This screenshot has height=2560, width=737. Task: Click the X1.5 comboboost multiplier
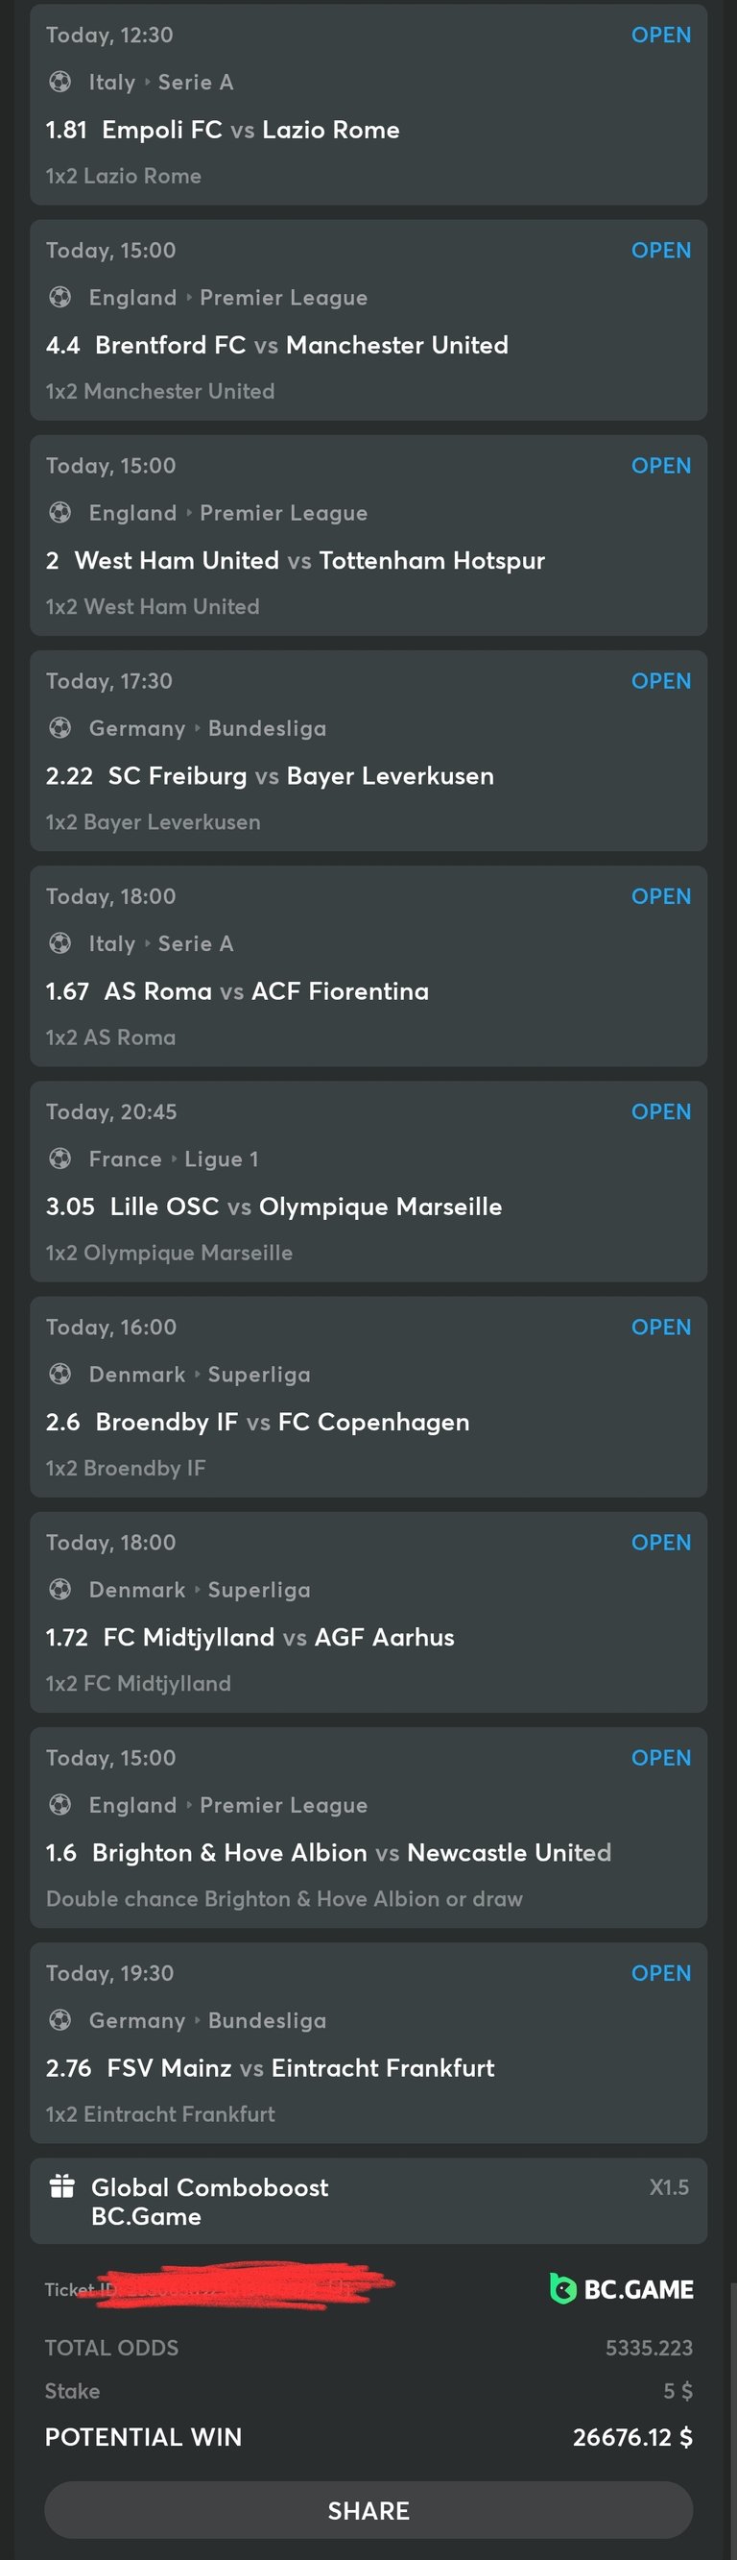click(669, 2187)
